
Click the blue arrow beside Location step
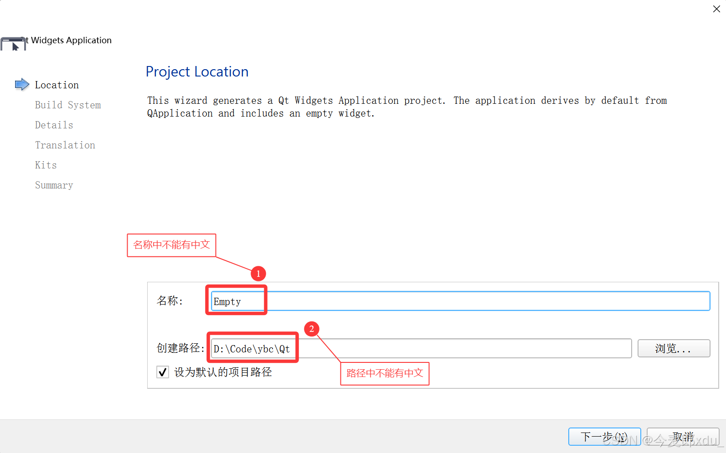(22, 84)
